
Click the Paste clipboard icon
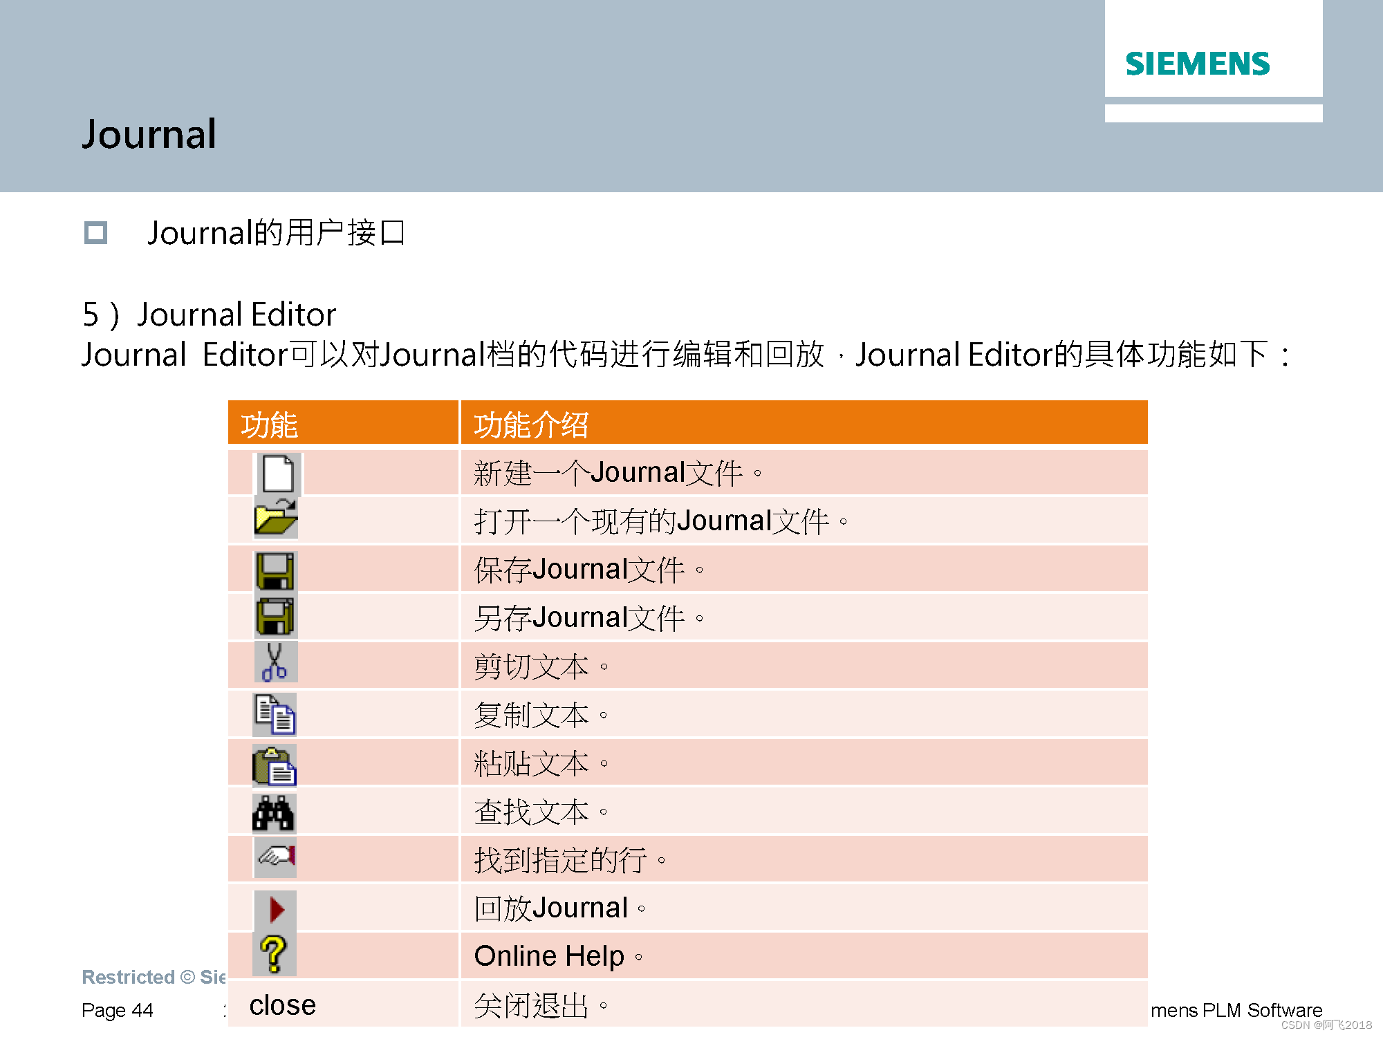[275, 766]
